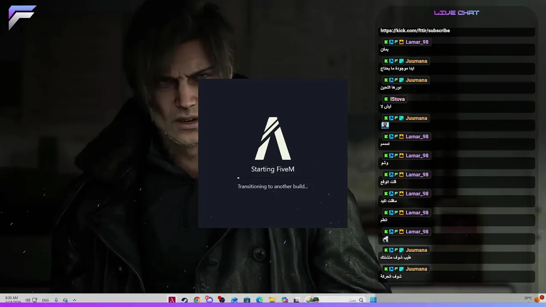Click the microphone tray icon
546x307 pixels.
tap(56, 300)
